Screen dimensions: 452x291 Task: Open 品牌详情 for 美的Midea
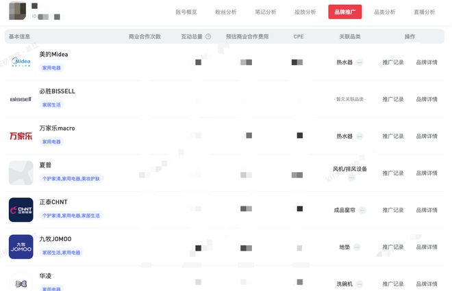tap(427, 62)
